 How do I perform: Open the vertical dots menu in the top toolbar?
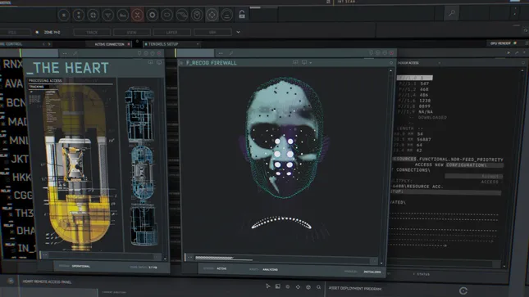click(x=515, y=12)
